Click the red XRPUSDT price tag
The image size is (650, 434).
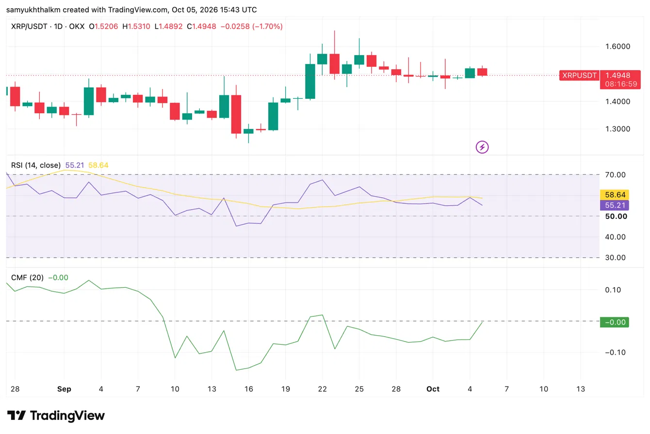tap(579, 75)
